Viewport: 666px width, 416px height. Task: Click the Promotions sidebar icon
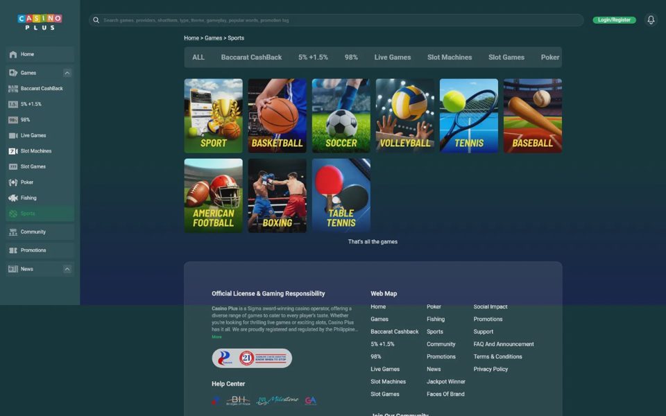pos(13,250)
